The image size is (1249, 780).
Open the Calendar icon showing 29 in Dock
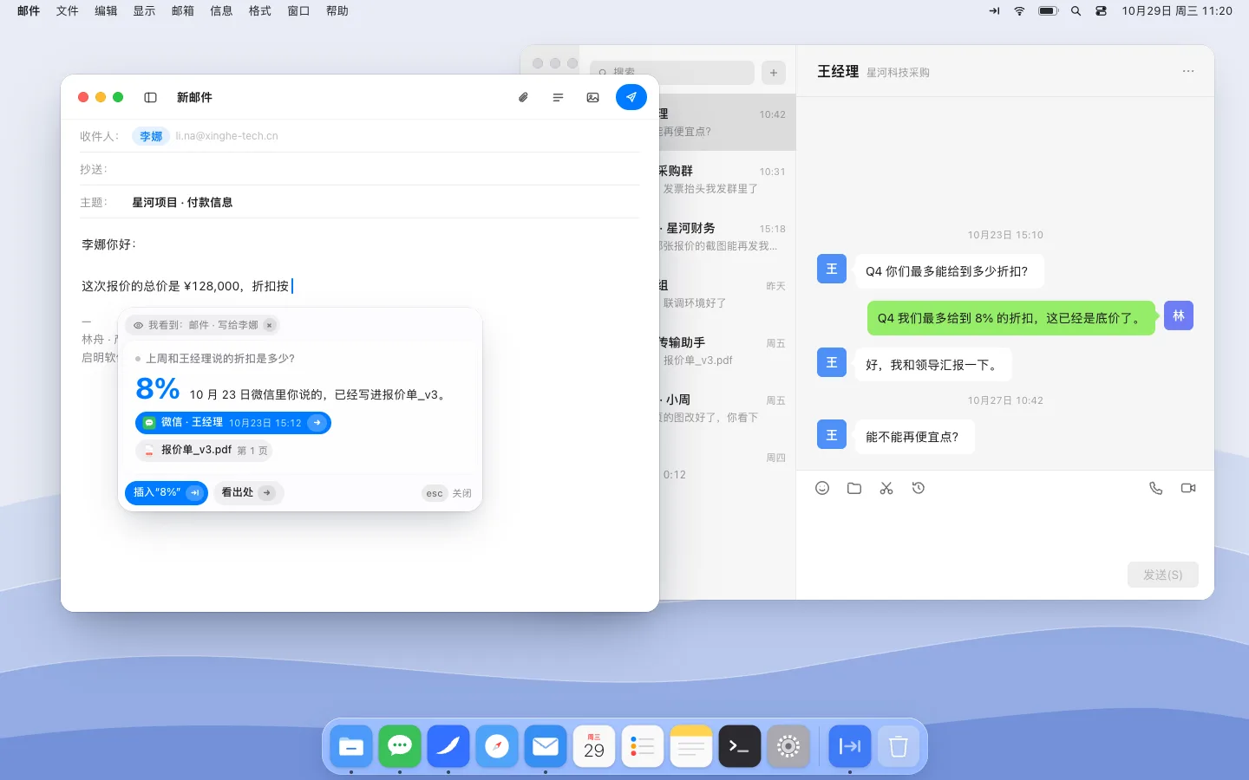(x=594, y=746)
